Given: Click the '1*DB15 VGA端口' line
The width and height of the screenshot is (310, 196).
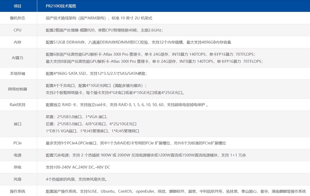Looking at the screenshot, I should point(92,131).
